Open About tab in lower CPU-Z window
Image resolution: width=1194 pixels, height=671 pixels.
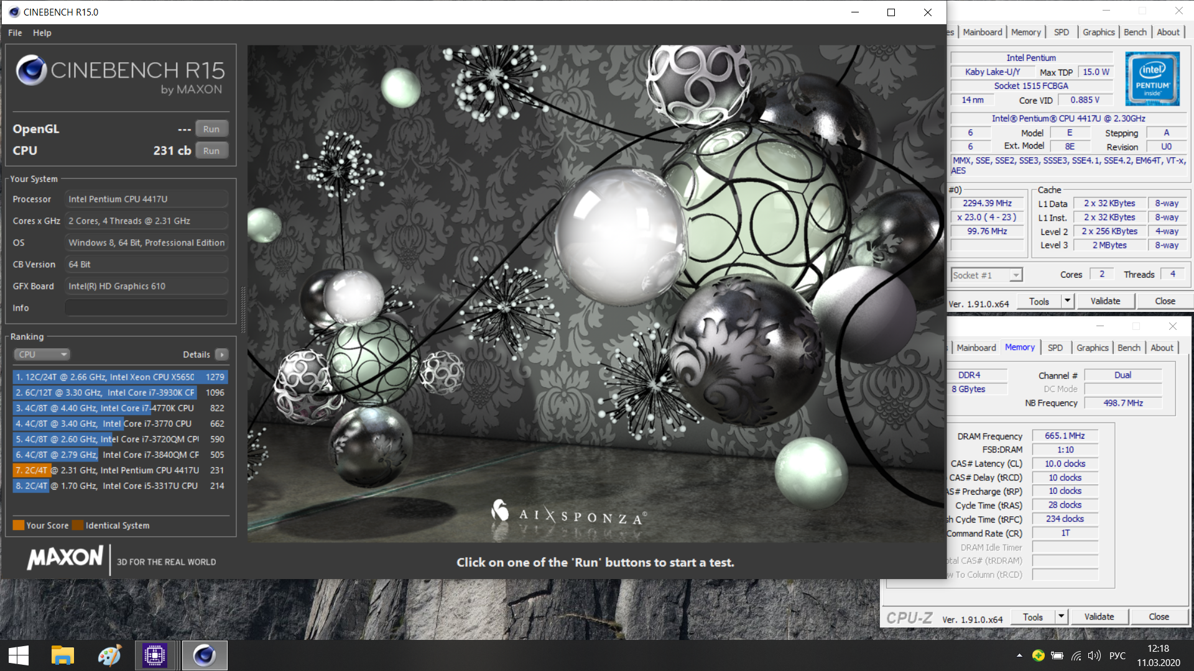click(x=1162, y=348)
